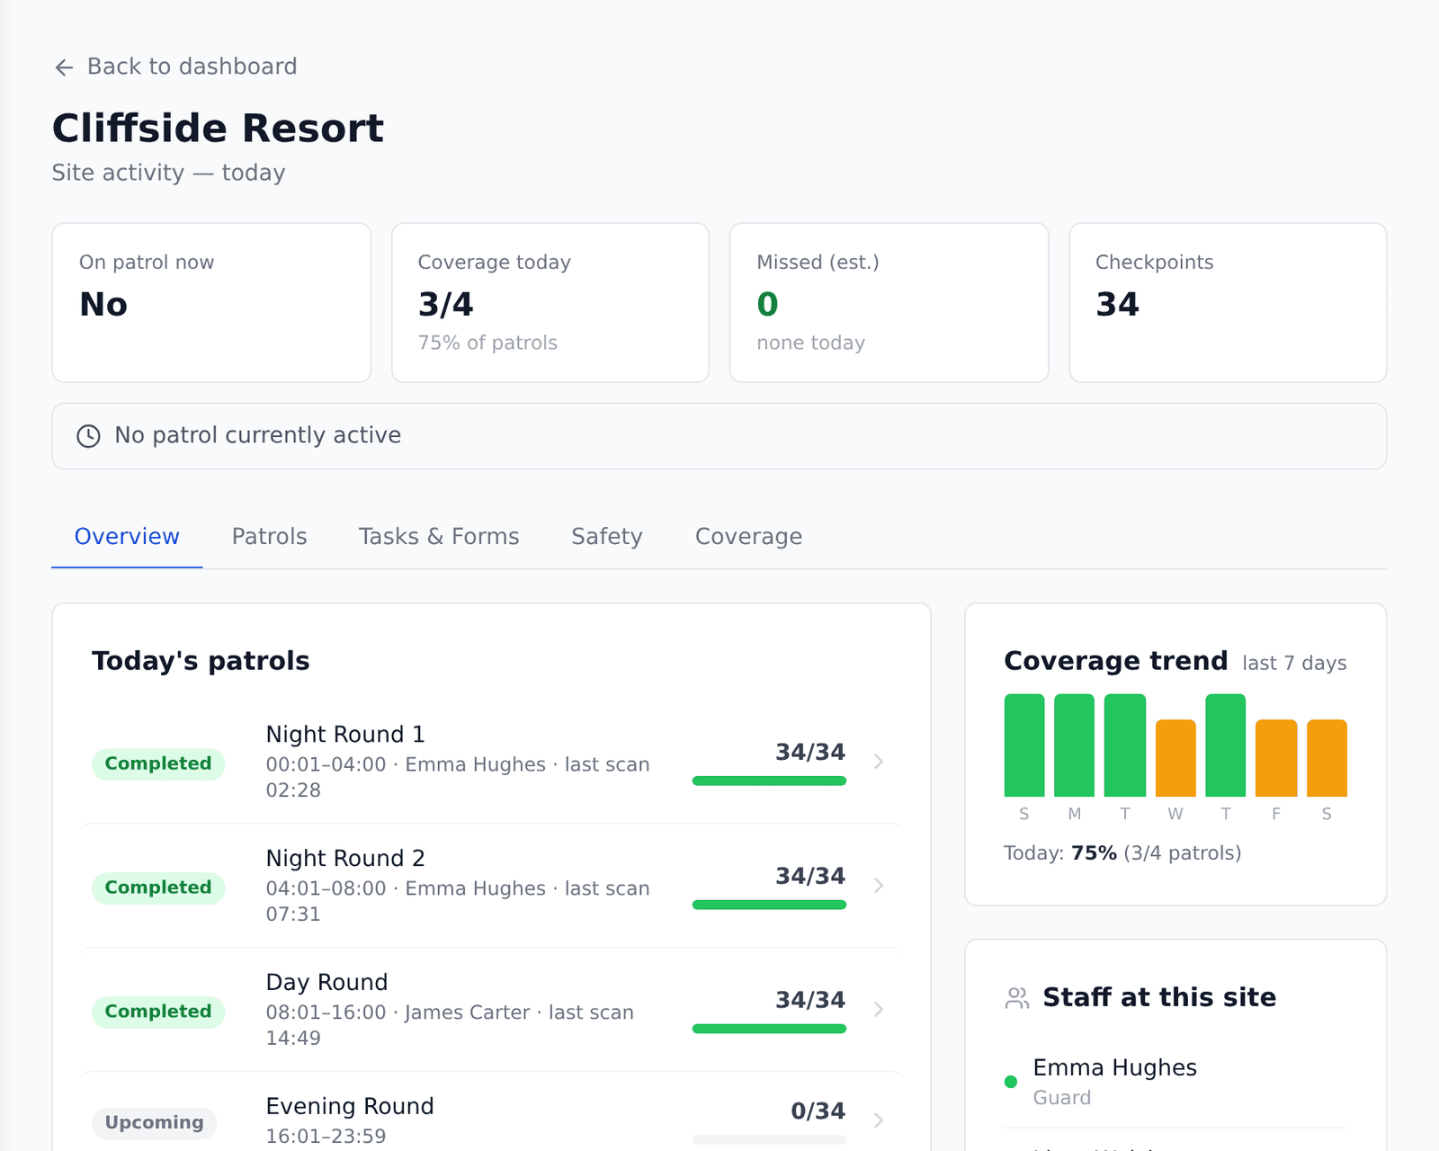
Task: Click Completed badge for Day Round
Action: pos(158,1012)
